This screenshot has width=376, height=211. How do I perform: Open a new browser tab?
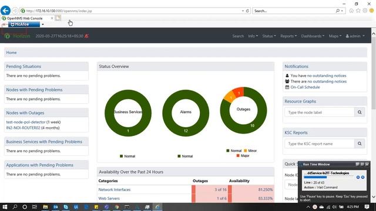click(x=58, y=18)
